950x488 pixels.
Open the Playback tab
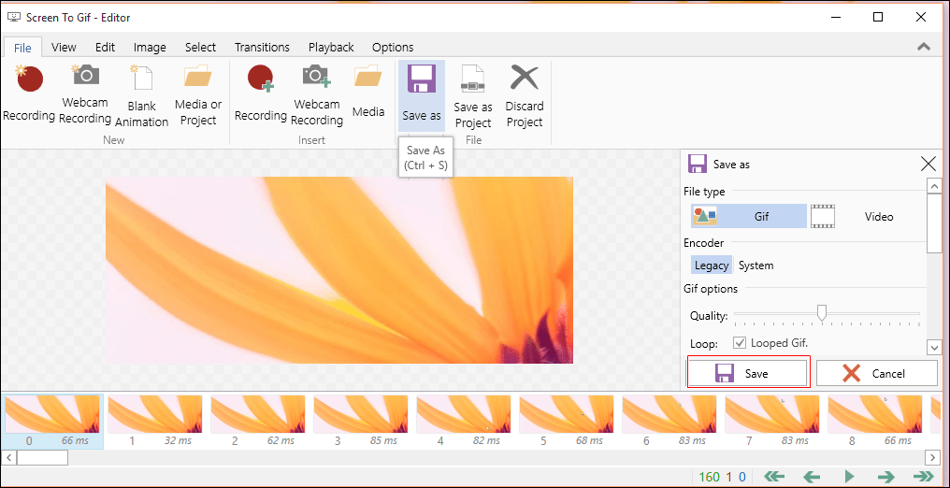pos(331,48)
